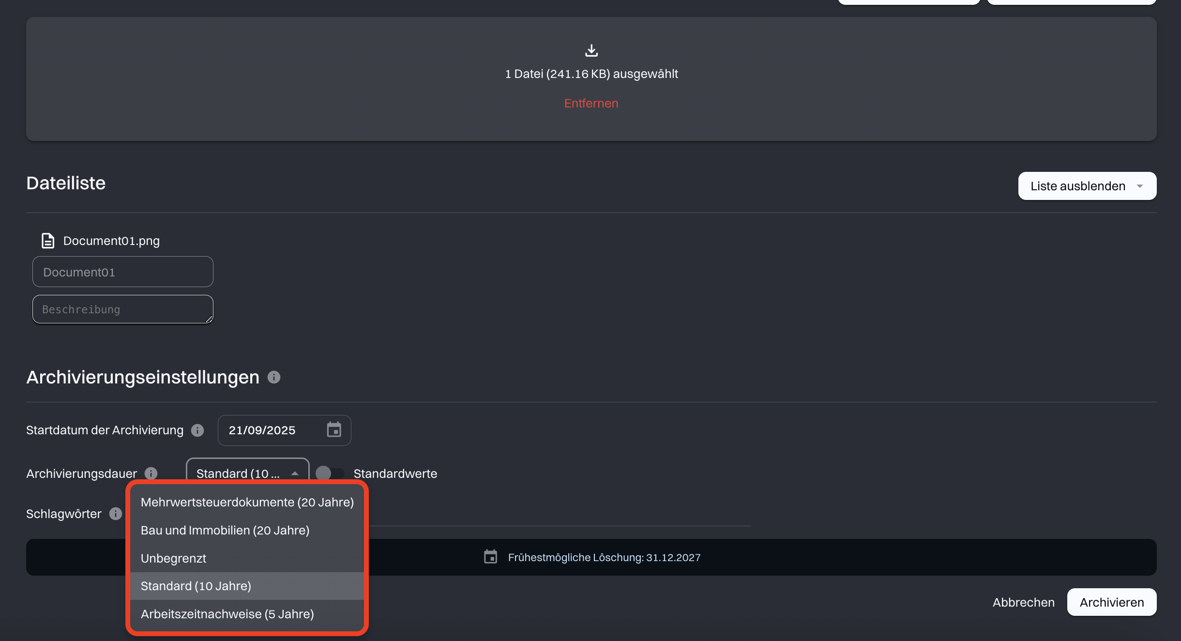
Task: Click the Document01.png file icon
Action: coord(48,241)
